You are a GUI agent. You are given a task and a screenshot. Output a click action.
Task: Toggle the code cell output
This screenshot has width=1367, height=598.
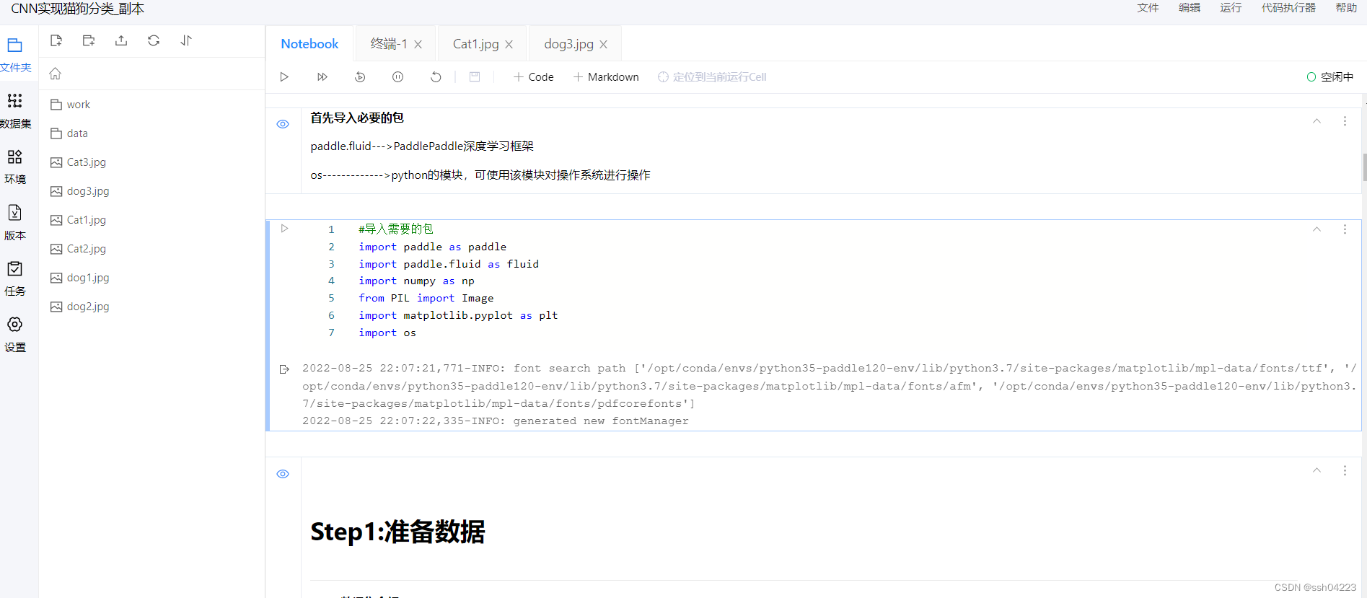pos(284,369)
